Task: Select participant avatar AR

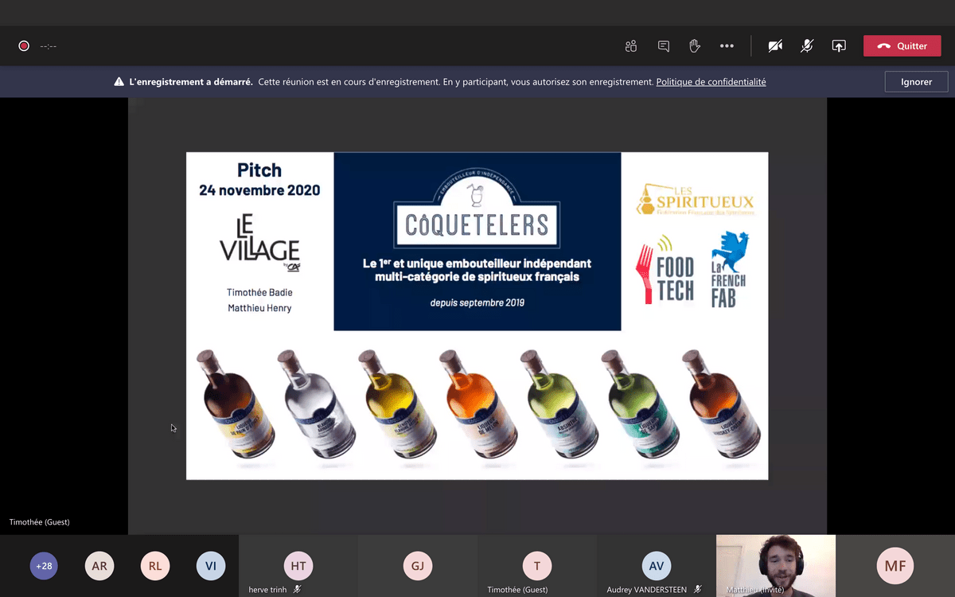Action: click(99, 566)
